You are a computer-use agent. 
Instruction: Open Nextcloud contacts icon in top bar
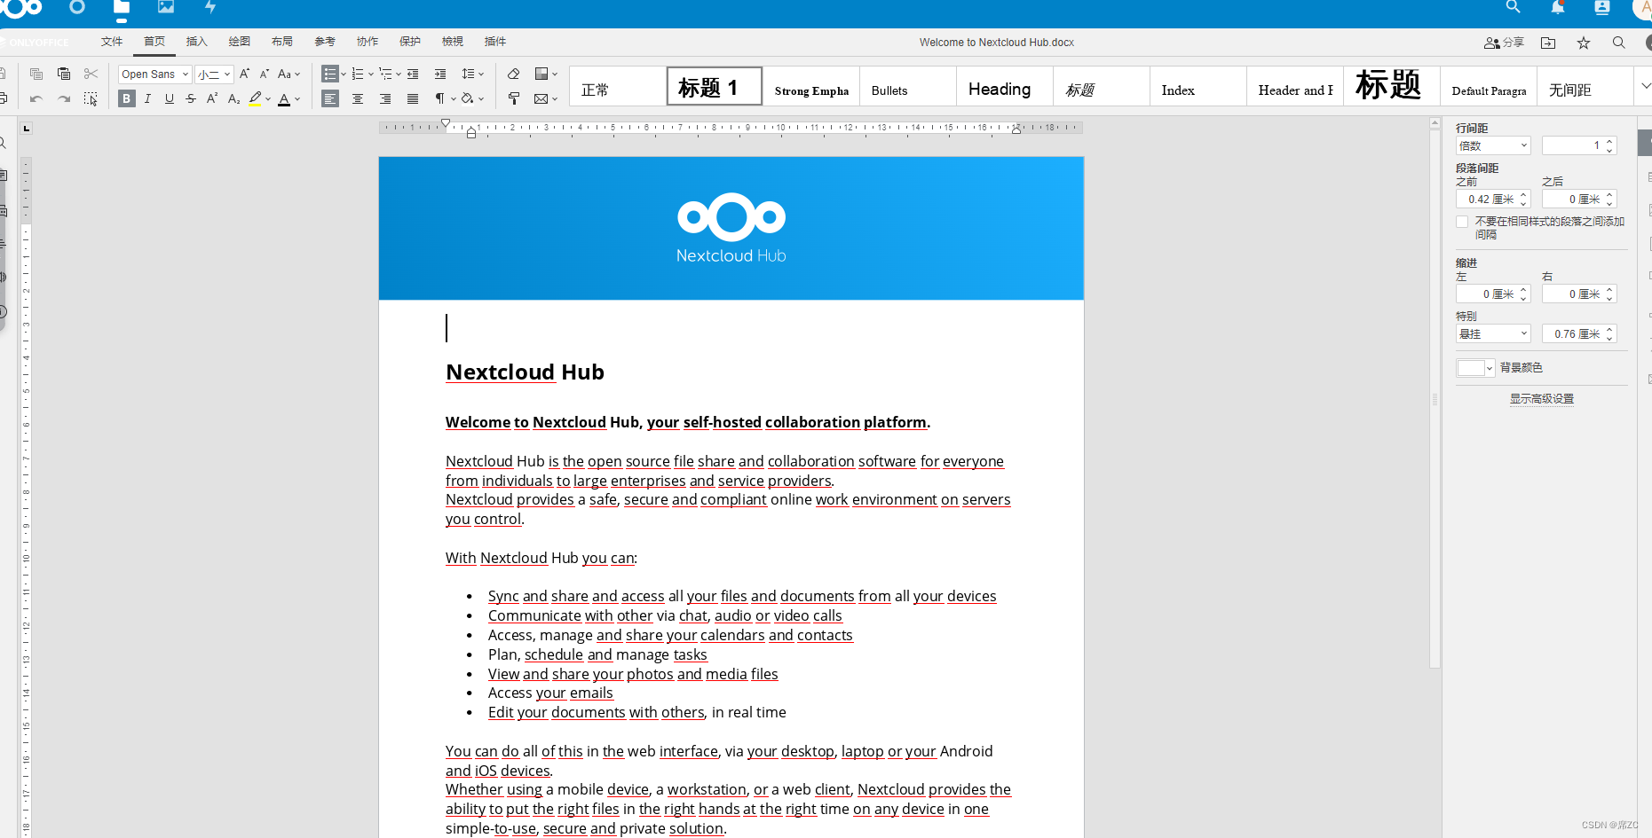(1602, 7)
